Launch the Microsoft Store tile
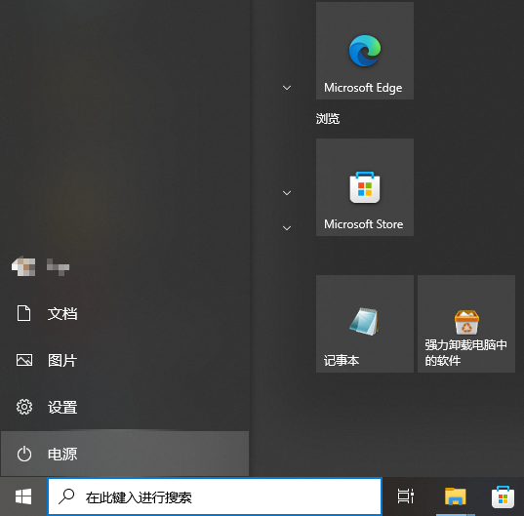 point(365,187)
